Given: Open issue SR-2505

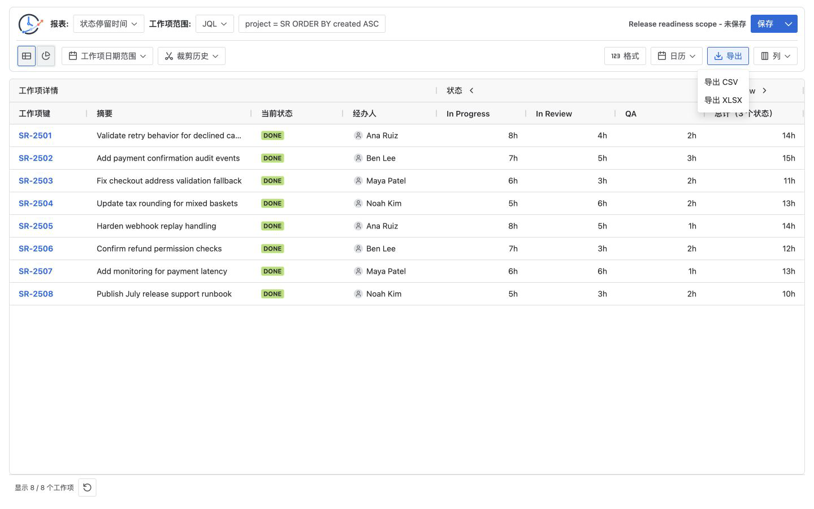Looking at the screenshot, I should [36, 226].
